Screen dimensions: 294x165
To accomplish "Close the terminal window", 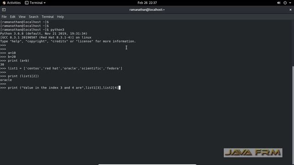I will click(290, 10).
